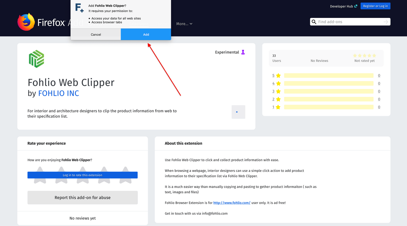Viewport: 407px width, 226px height.
Task: Click the 3 star rating bar
Action: 328,91
